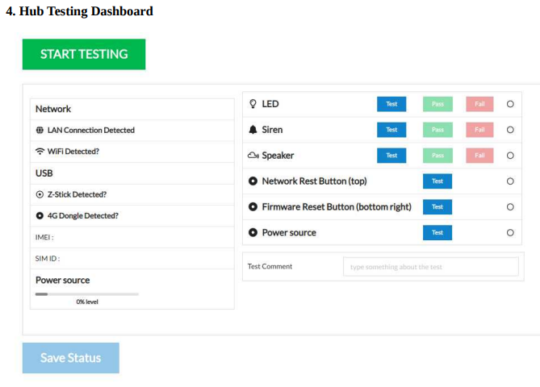Click the LAN connection globe icon
The height and width of the screenshot is (387, 540).
40,130
